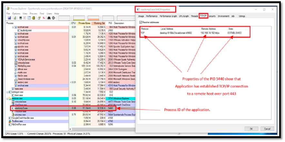
Task: Click the crosshair Find Window's Process icon
Action: tap(53, 18)
